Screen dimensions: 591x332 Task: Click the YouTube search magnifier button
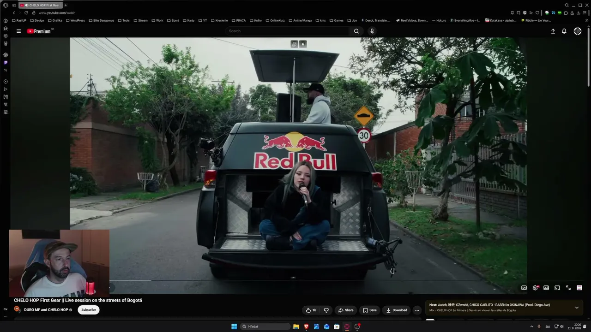pyautogui.click(x=356, y=31)
